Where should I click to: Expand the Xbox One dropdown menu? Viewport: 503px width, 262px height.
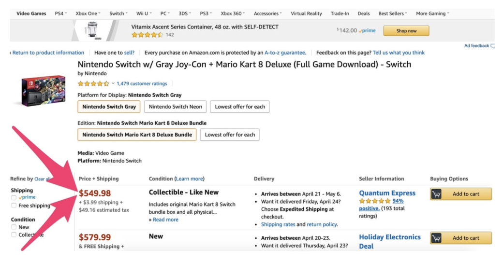coord(88,14)
